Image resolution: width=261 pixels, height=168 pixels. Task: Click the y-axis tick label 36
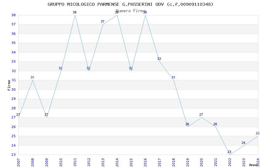click(14, 34)
